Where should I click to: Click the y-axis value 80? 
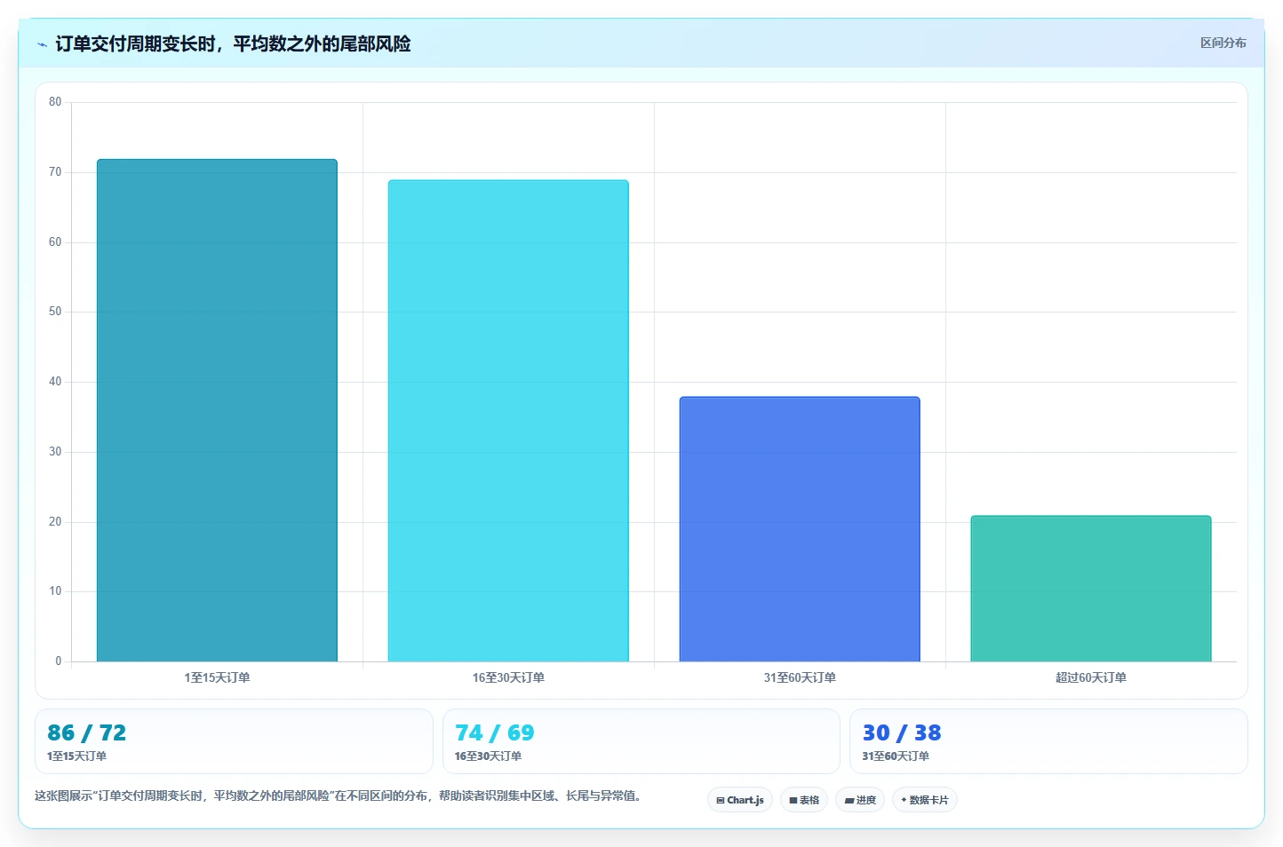click(x=55, y=102)
